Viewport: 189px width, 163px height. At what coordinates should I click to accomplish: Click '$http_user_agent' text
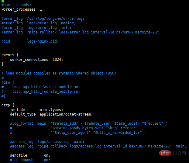coord(72,133)
